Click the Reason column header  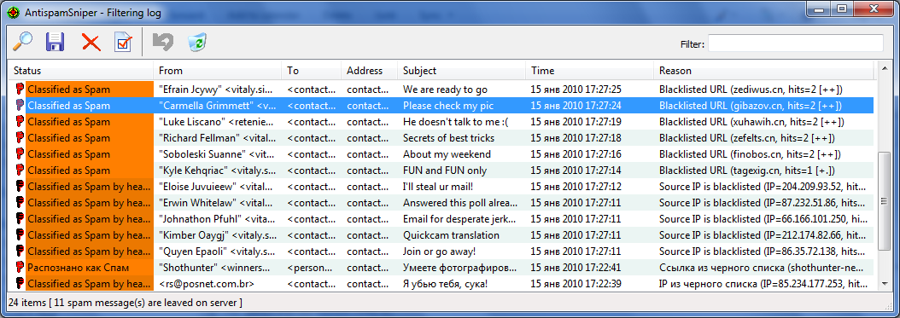(x=763, y=71)
